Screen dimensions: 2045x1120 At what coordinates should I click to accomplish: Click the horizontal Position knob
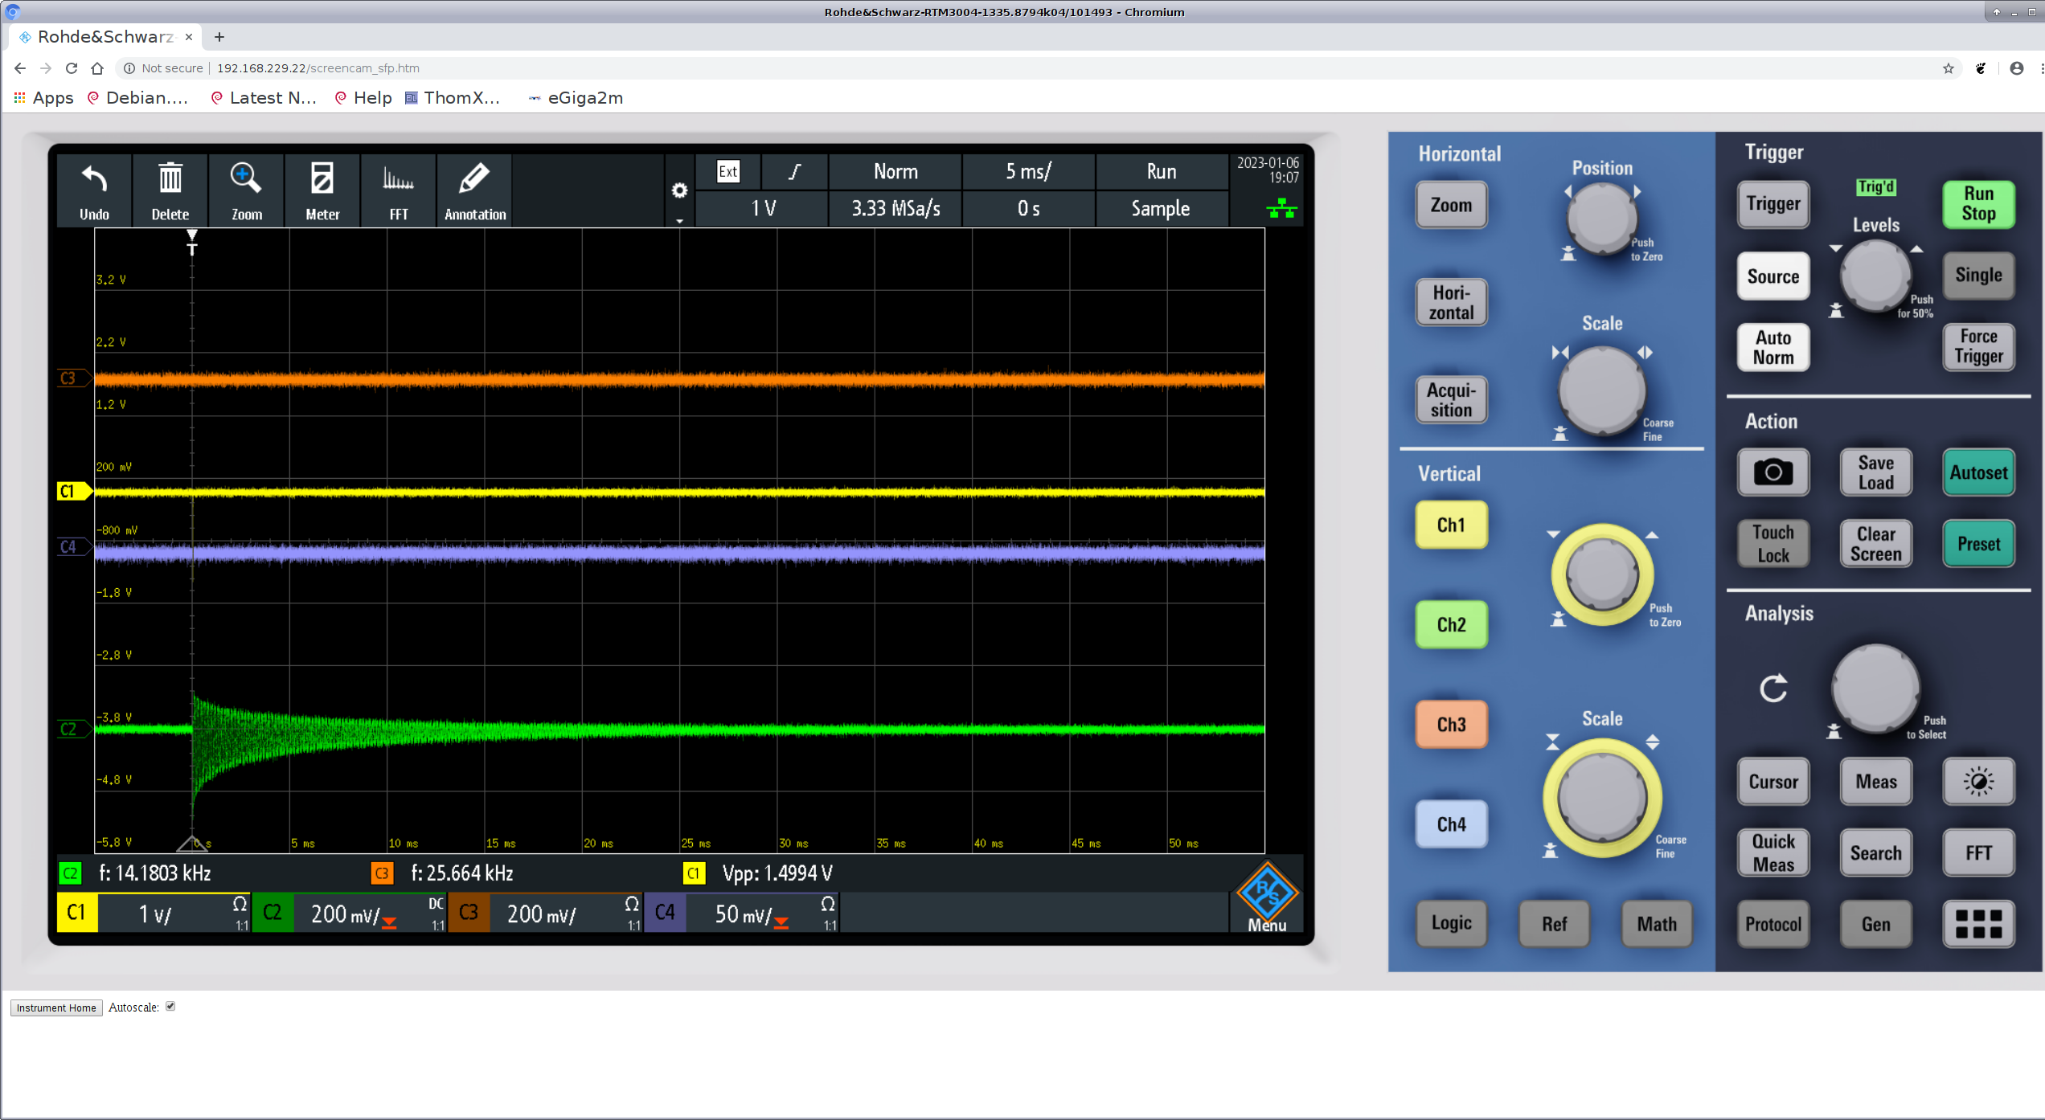pos(1601,218)
